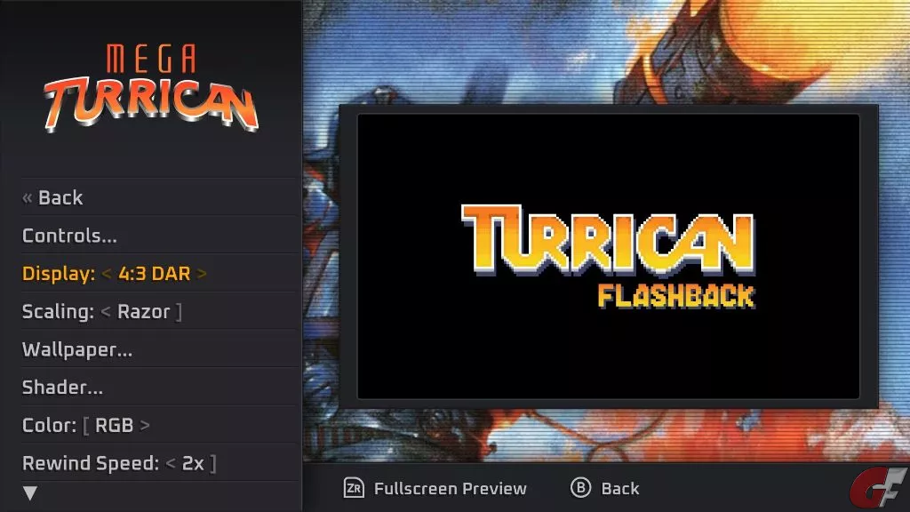Switch Scaling to previous option with left arrow
Image resolution: width=910 pixels, height=512 pixels.
[106, 312]
